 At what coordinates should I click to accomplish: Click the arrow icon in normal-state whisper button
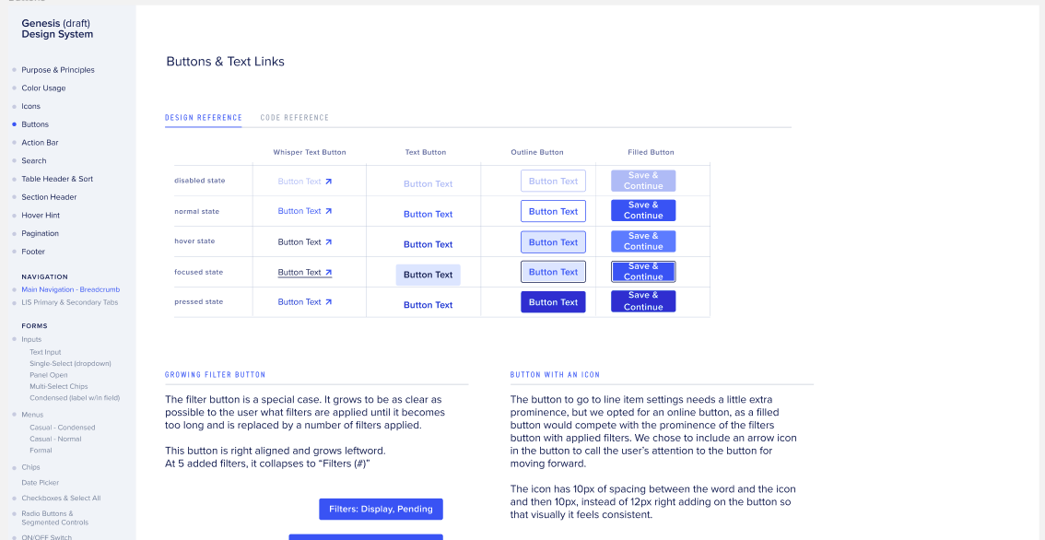[328, 211]
